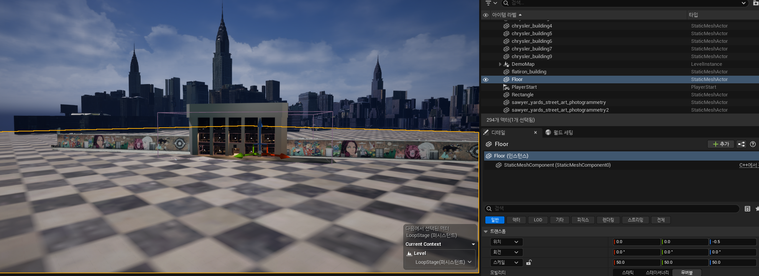Click the details panel 검색 field
The width and height of the screenshot is (759, 276).
(x=612, y=209)
